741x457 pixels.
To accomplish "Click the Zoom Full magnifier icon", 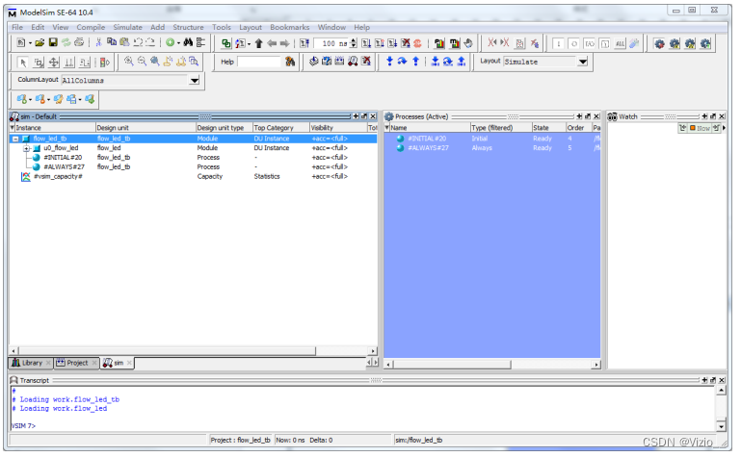I will click(x=155, y=62).
